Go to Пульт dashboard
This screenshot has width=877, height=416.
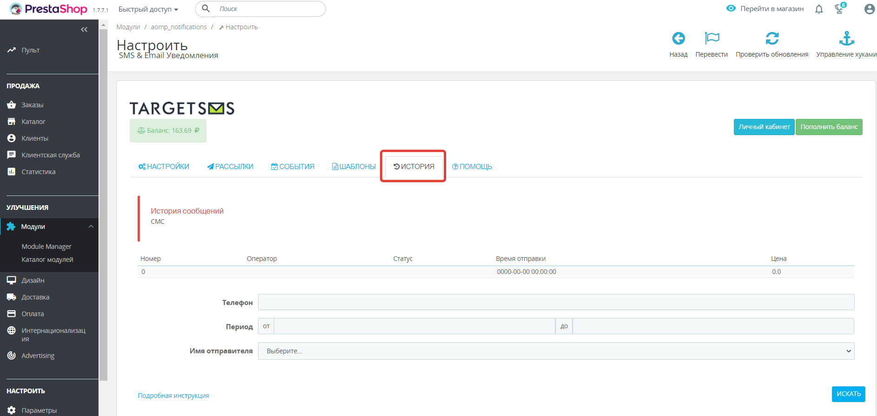31,50
